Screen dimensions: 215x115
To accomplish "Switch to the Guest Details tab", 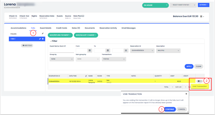I will click(x=46, y=28).
